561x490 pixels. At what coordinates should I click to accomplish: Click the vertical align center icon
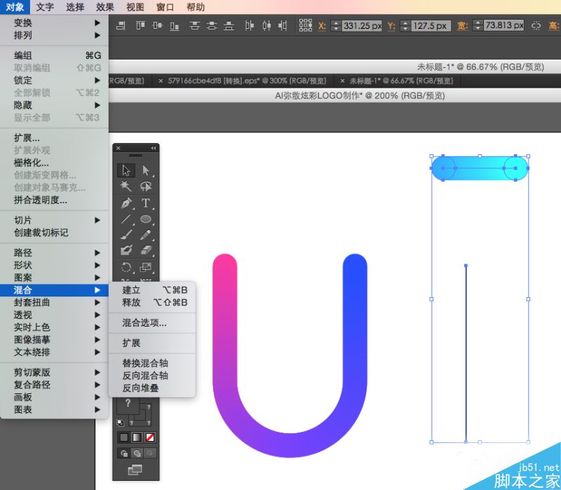(x=157, y=25)
